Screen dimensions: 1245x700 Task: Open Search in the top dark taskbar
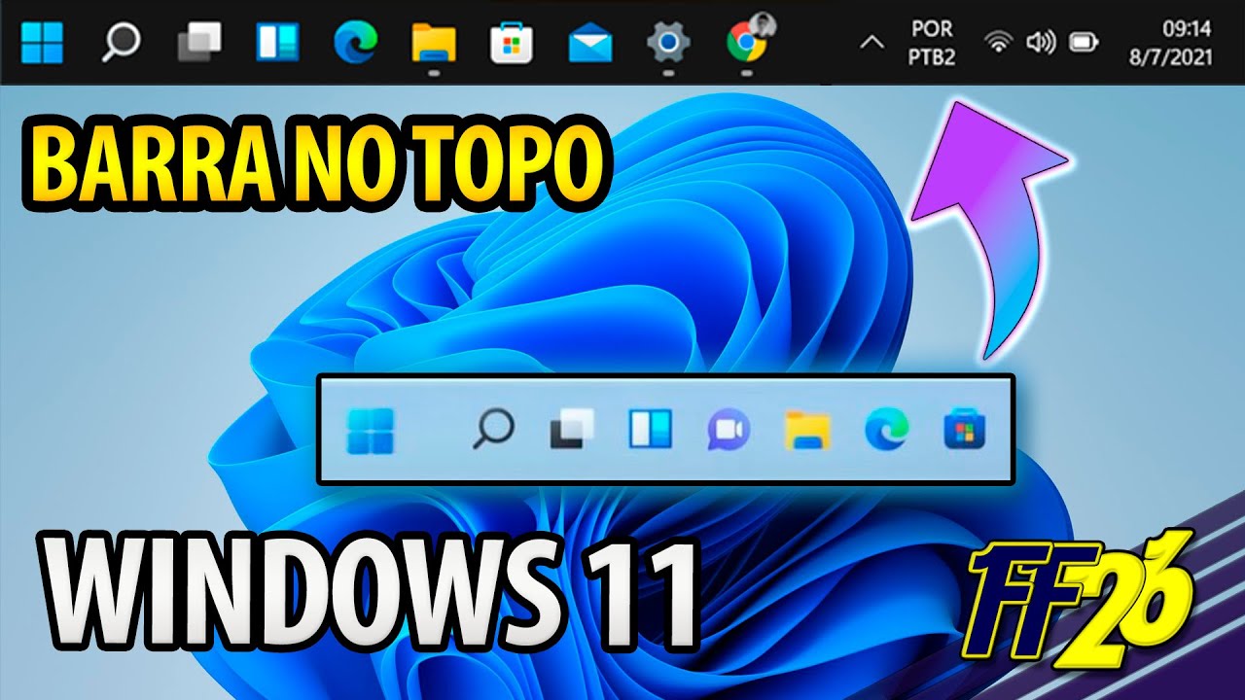point(122,42)
